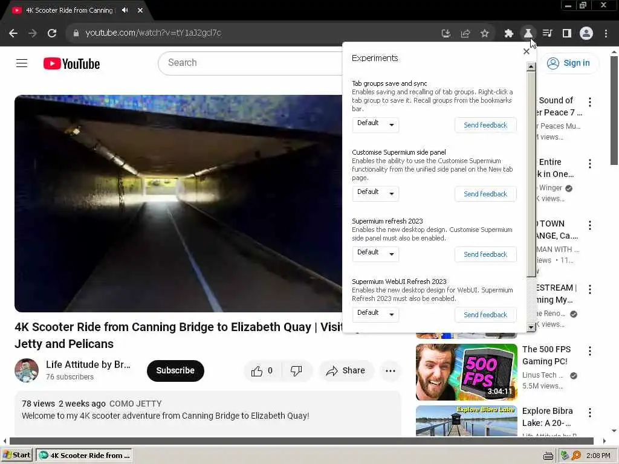Toggle the Experiments flask icon

pyautogui.click(x=528, y=34)
